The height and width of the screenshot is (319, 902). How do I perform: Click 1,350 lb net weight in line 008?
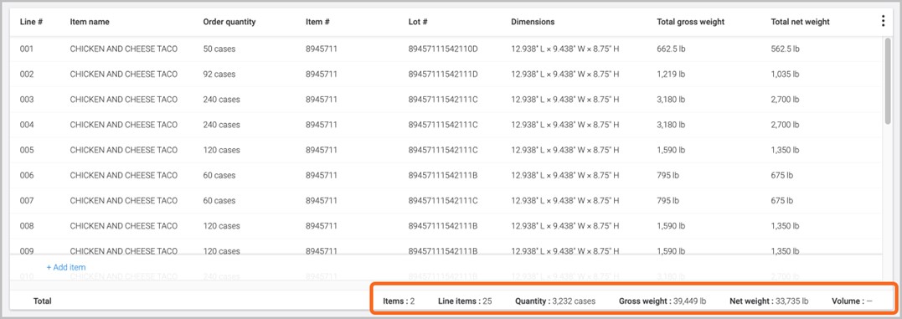click(786, 226)
